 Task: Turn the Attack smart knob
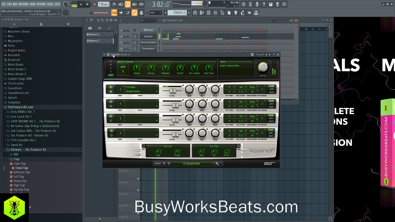pyautogui.click(x=137, y=68)
